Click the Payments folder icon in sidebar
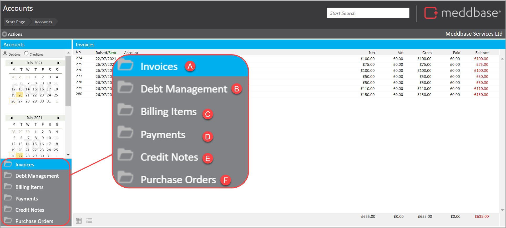 coord(8,198)
